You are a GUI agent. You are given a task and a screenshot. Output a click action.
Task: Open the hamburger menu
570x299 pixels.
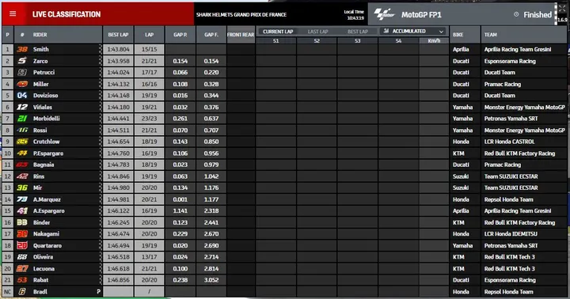tap(13, 13)
